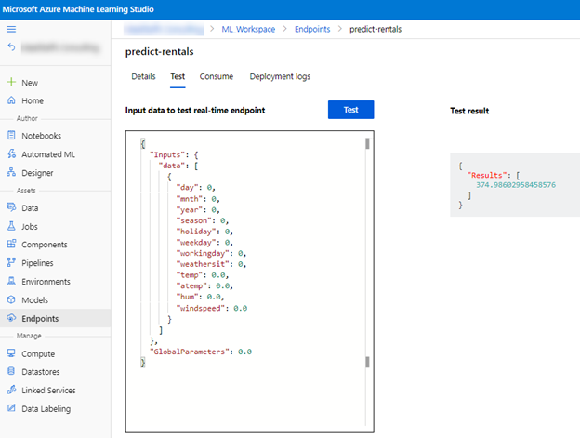The width and height of the screenshot is (580, 438).
Task: Switch to the Details tab
Action: point(143,76)
